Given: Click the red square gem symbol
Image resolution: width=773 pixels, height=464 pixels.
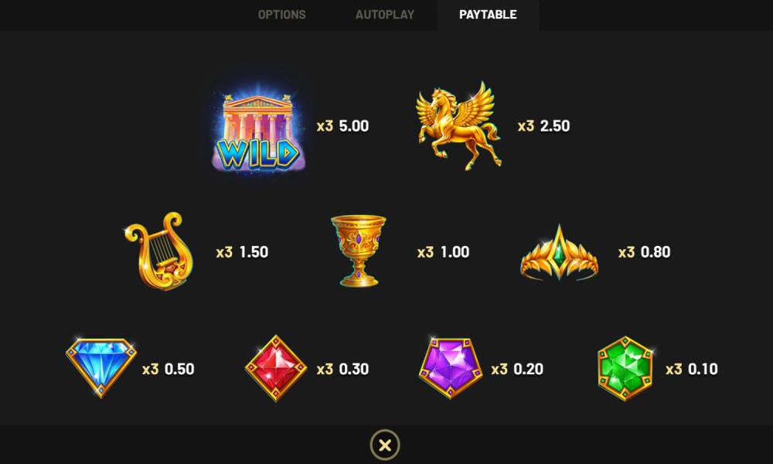Looking at the screenshot, I should [x=276, y=368].
